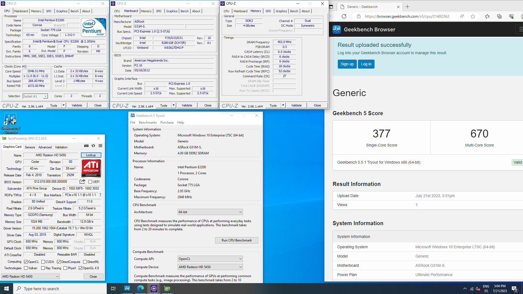The width and height of the screenshot is (523, 294).
Task: Open the AMD Radeon HD 5450 GPU selector
Action: tap(31, 277)
